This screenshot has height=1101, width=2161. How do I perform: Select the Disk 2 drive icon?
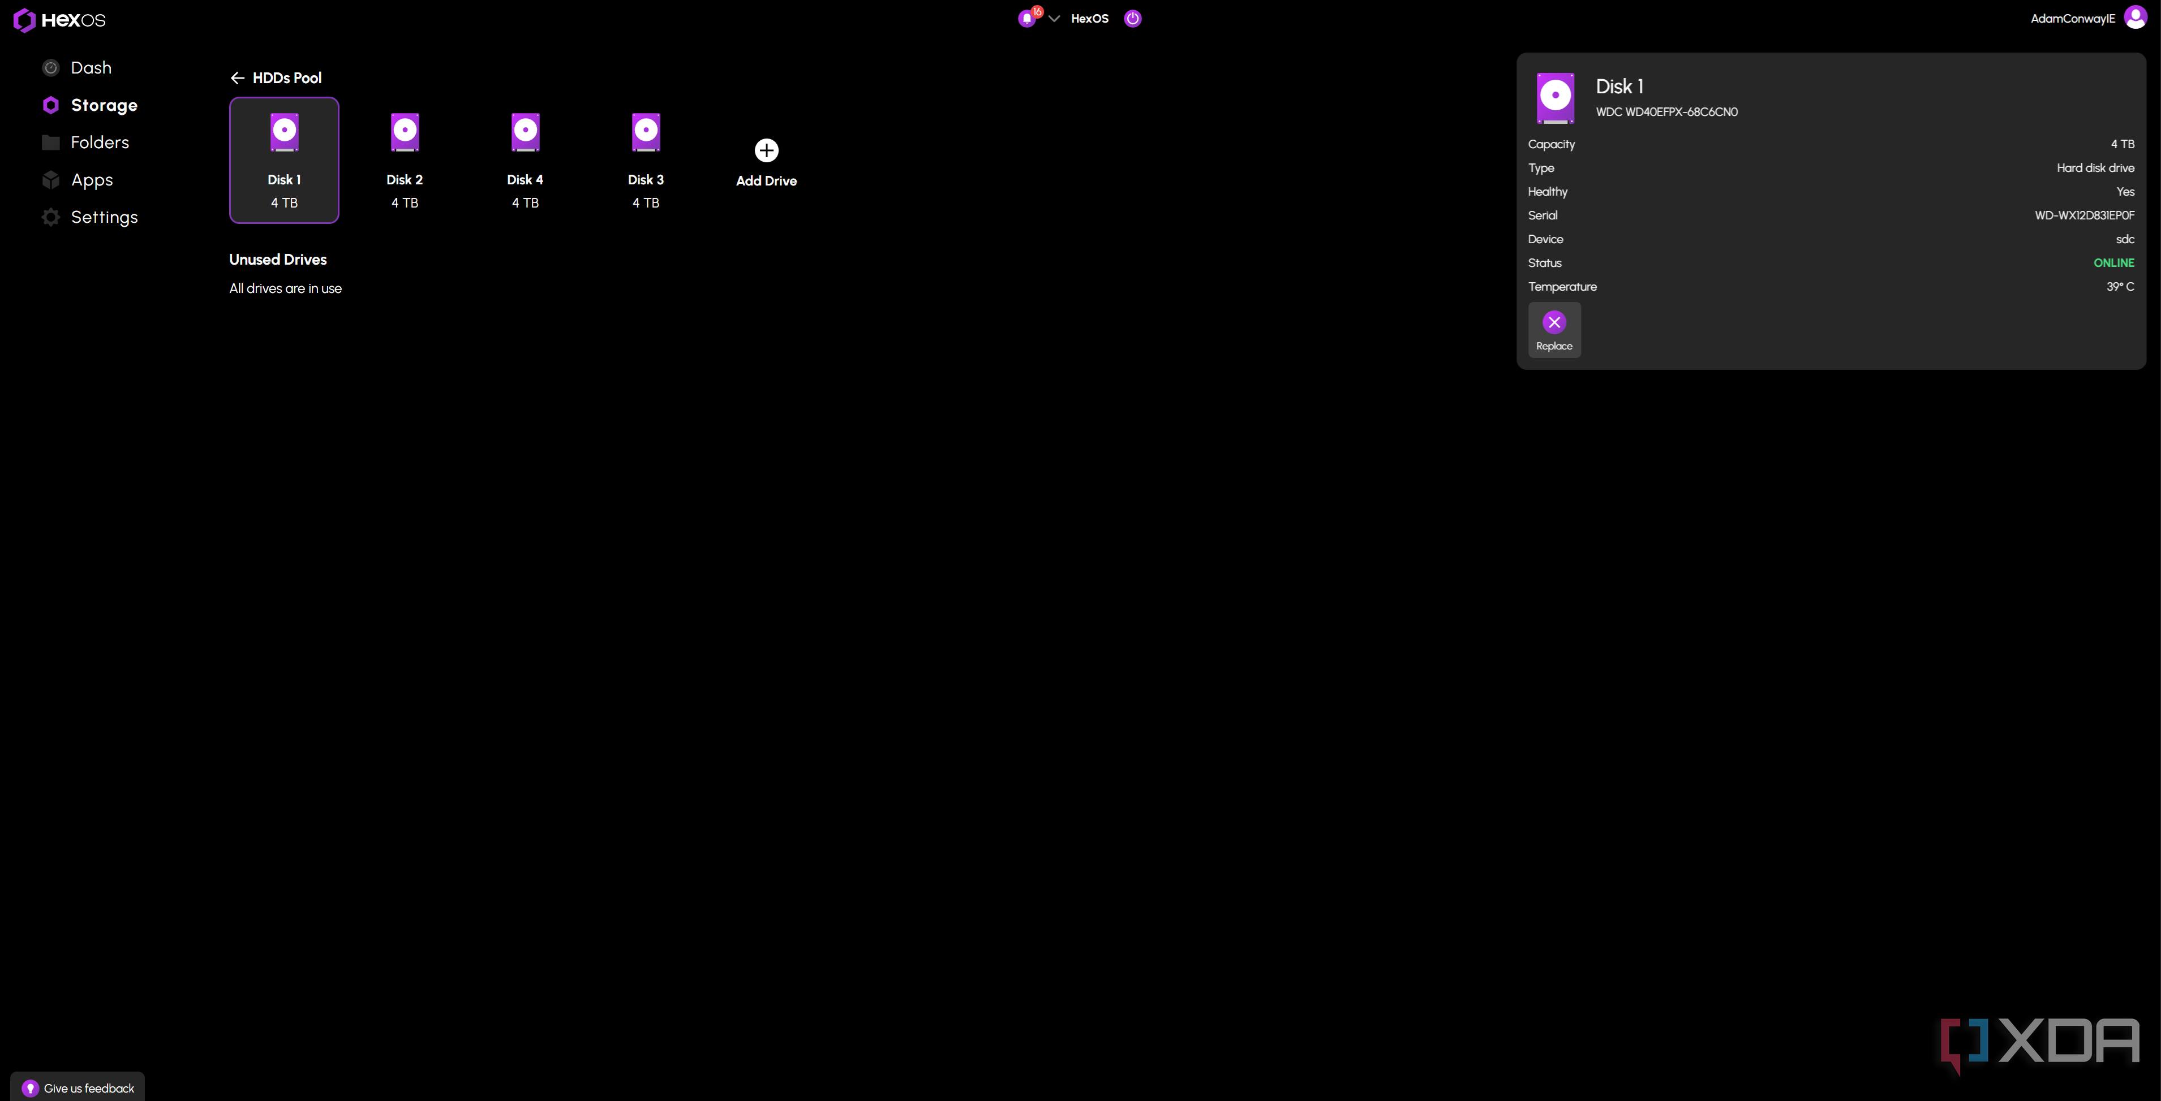coord(405,132)
